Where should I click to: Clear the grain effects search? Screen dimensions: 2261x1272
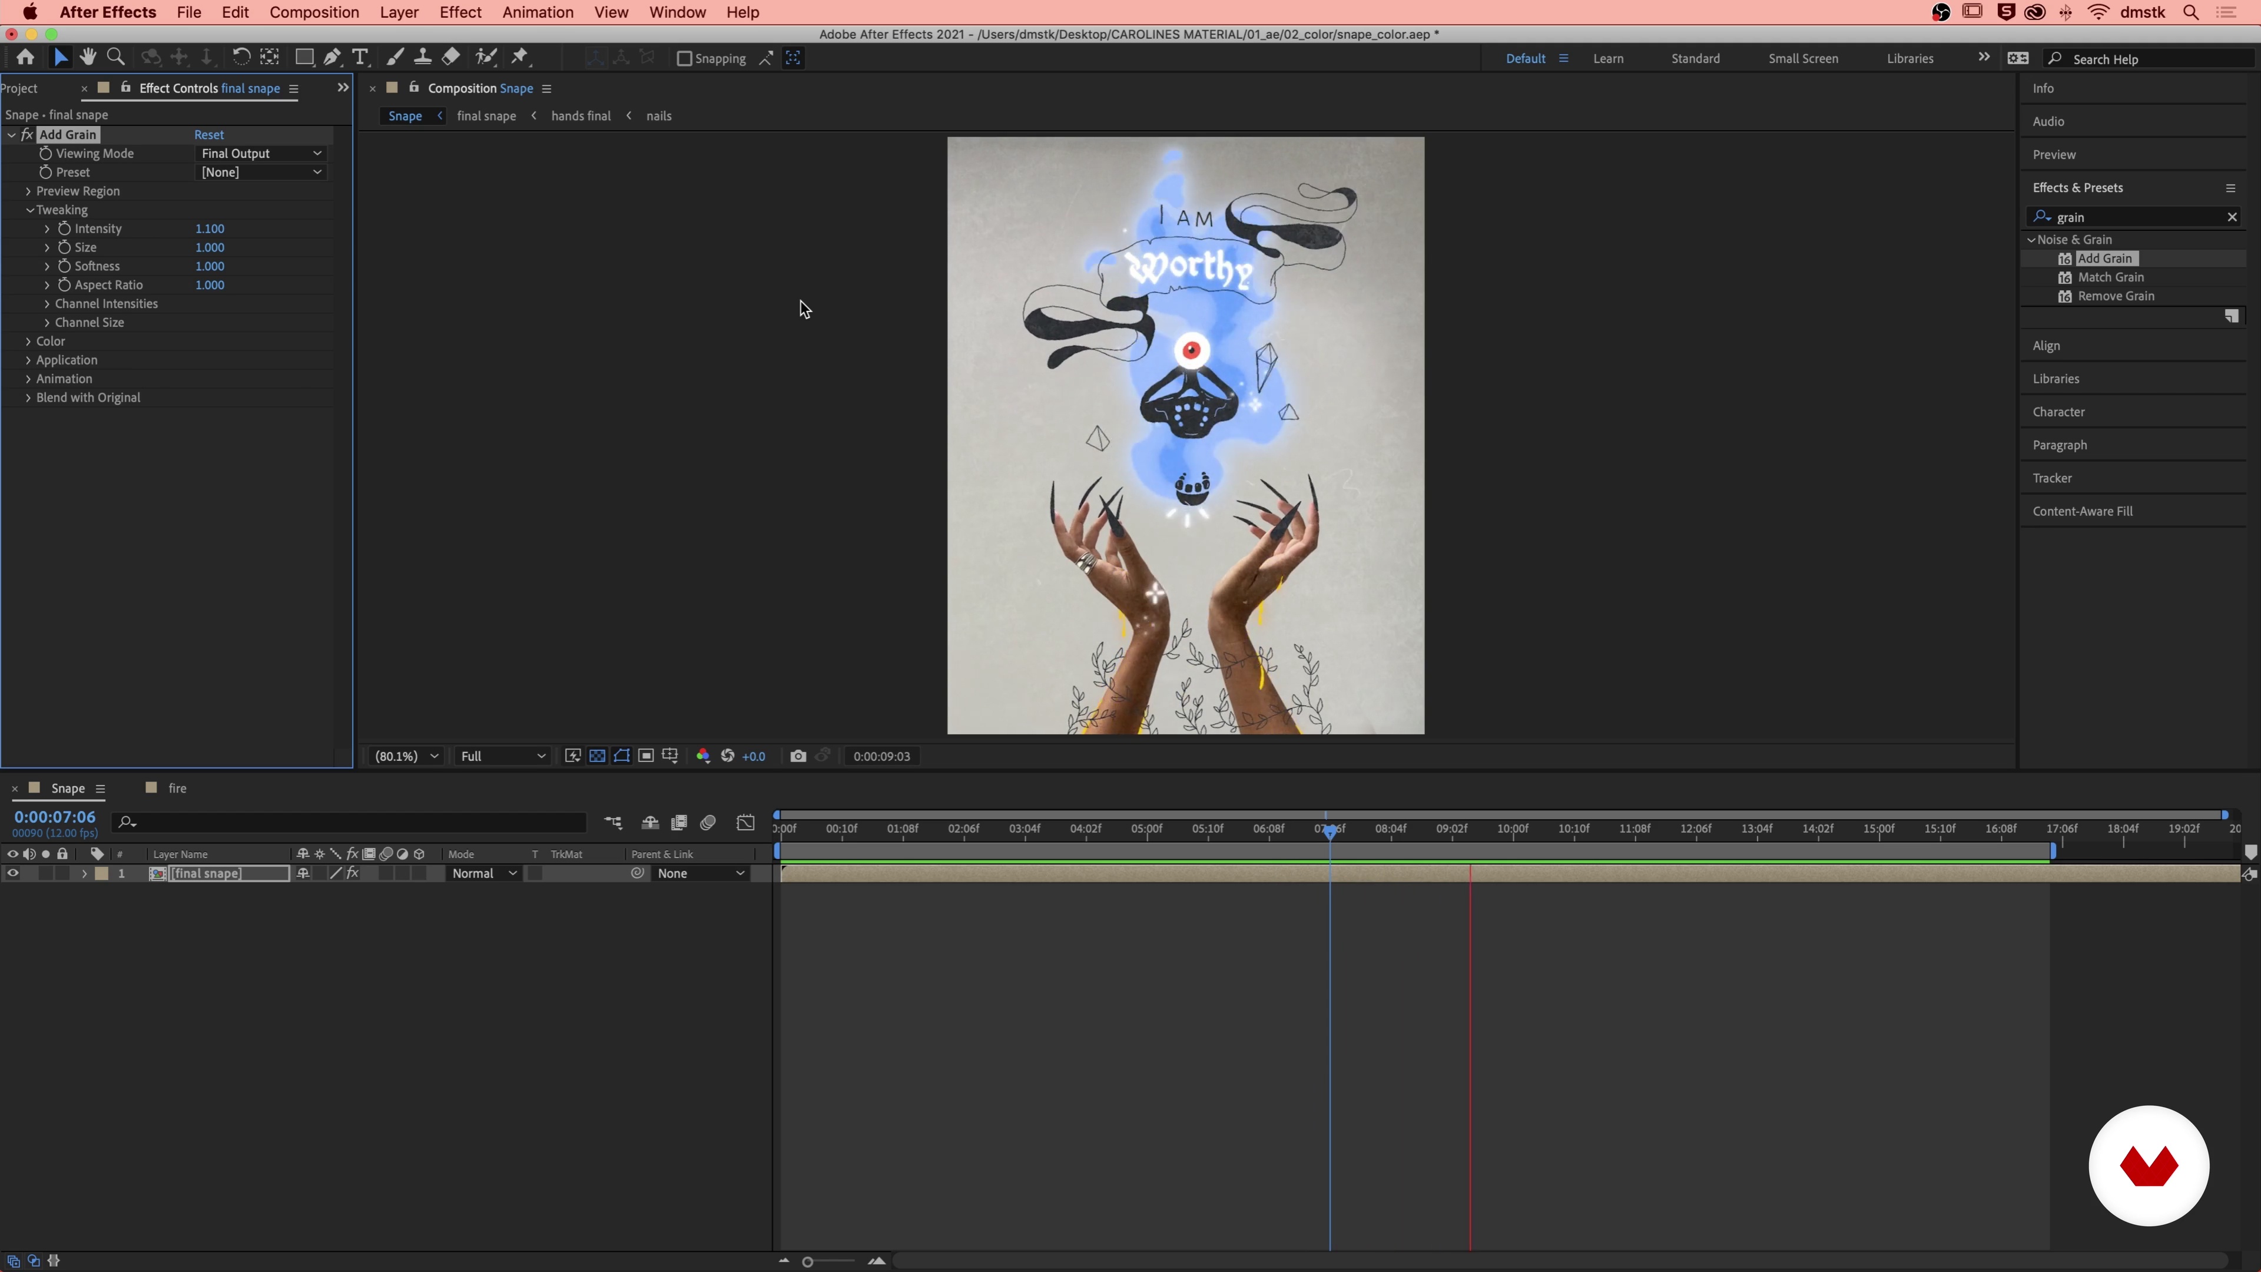coord(2232,217)
